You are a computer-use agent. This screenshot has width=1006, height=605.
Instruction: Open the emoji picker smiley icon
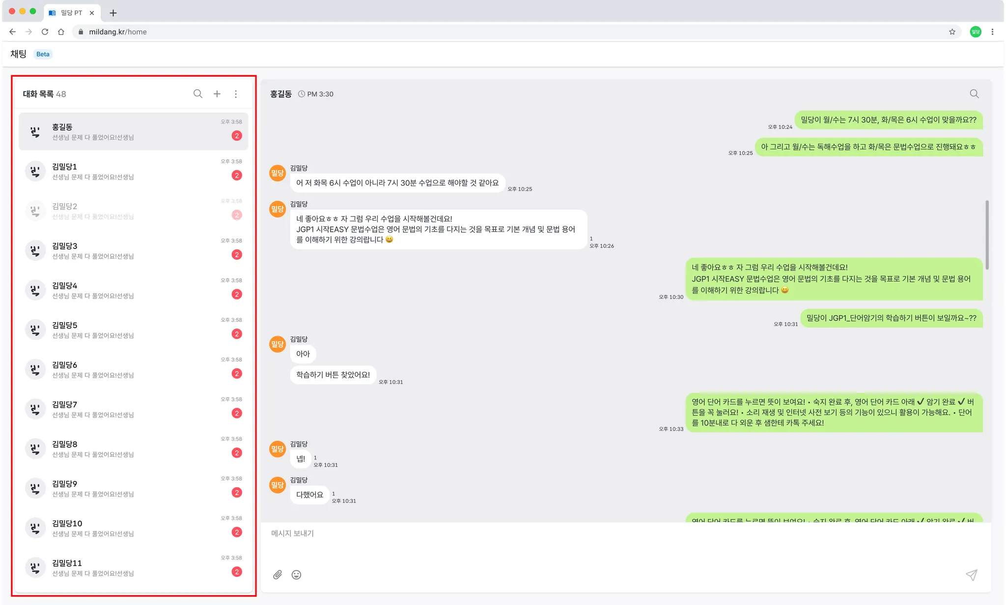[x=296, y=575]
